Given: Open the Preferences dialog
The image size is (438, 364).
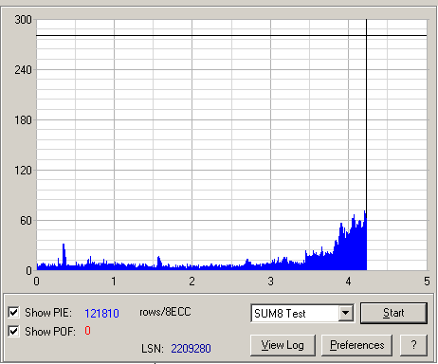Looking at the screenshot, I should pyautogui.click(x=356, y=345).
